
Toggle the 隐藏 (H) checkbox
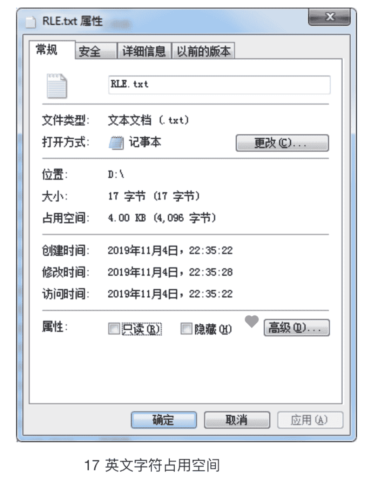(x=186, y=329)
